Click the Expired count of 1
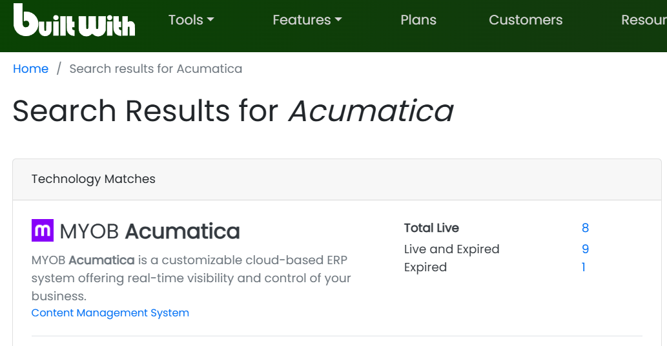Viewport: 667px width, 346px height. click(x=584, y=267)
